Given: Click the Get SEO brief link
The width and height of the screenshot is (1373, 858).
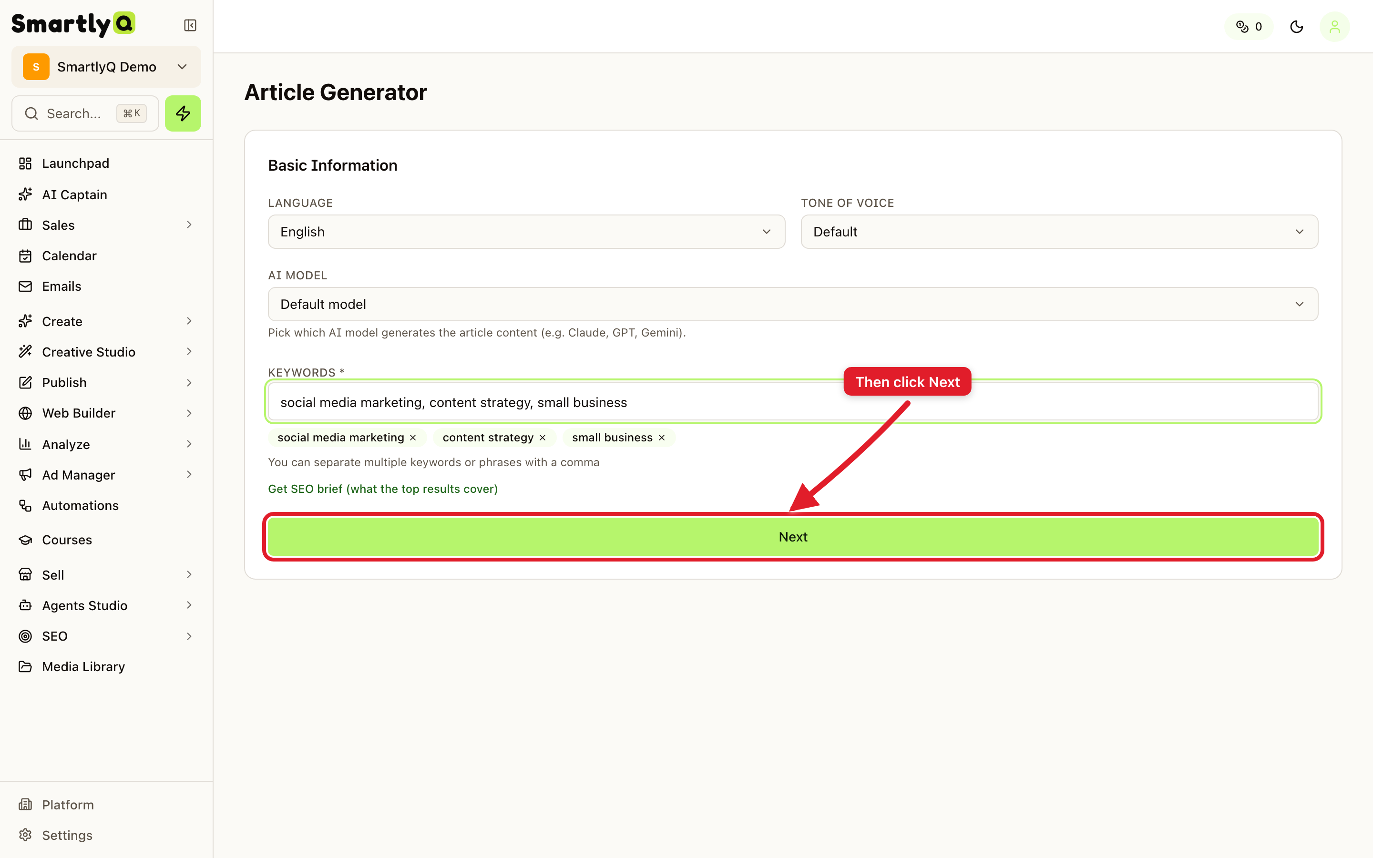Looking at the screenshot, I should point(383,489).
